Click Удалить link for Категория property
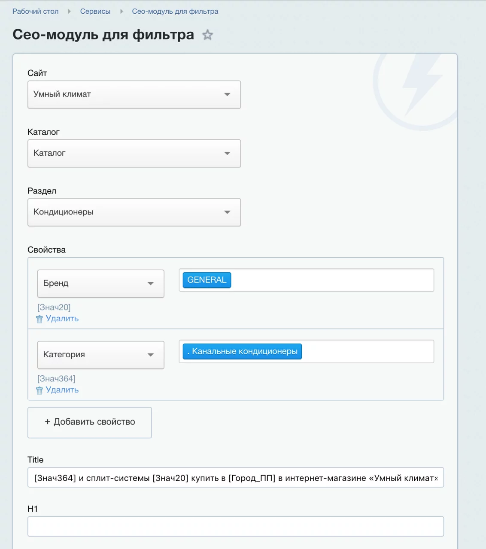 click(x=62, y=390)
